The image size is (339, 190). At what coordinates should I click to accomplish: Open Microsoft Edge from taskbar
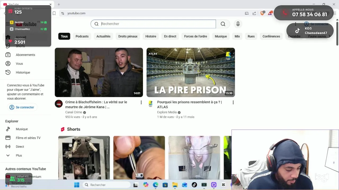pyautogui.click(x=155, y=185)
